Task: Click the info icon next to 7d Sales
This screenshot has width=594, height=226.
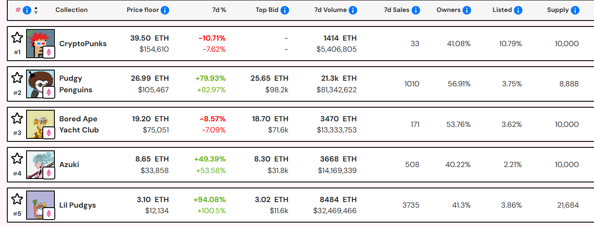Action: [416, 10]
